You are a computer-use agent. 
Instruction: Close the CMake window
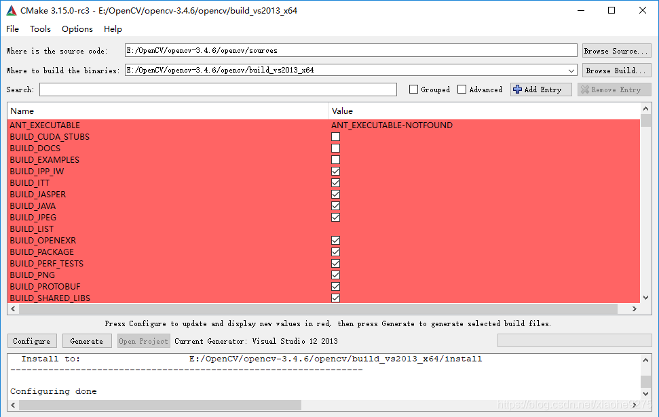[643, 10]
